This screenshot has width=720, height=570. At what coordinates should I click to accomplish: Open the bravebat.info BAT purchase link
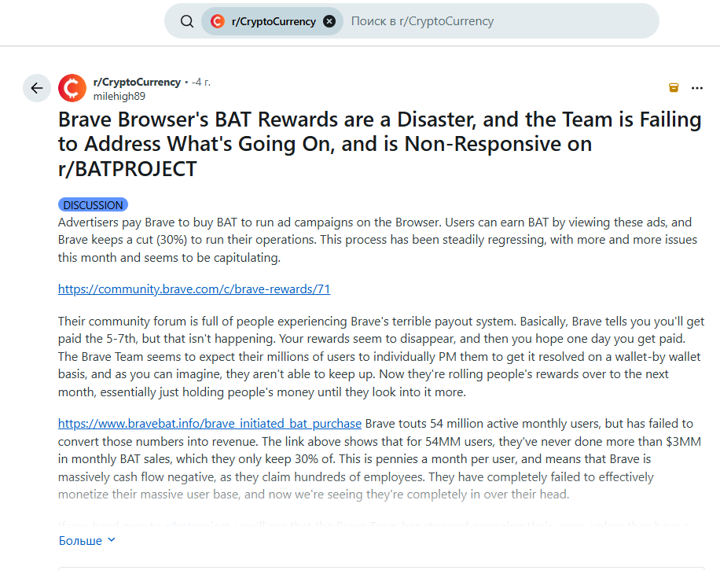pos(210,423)
